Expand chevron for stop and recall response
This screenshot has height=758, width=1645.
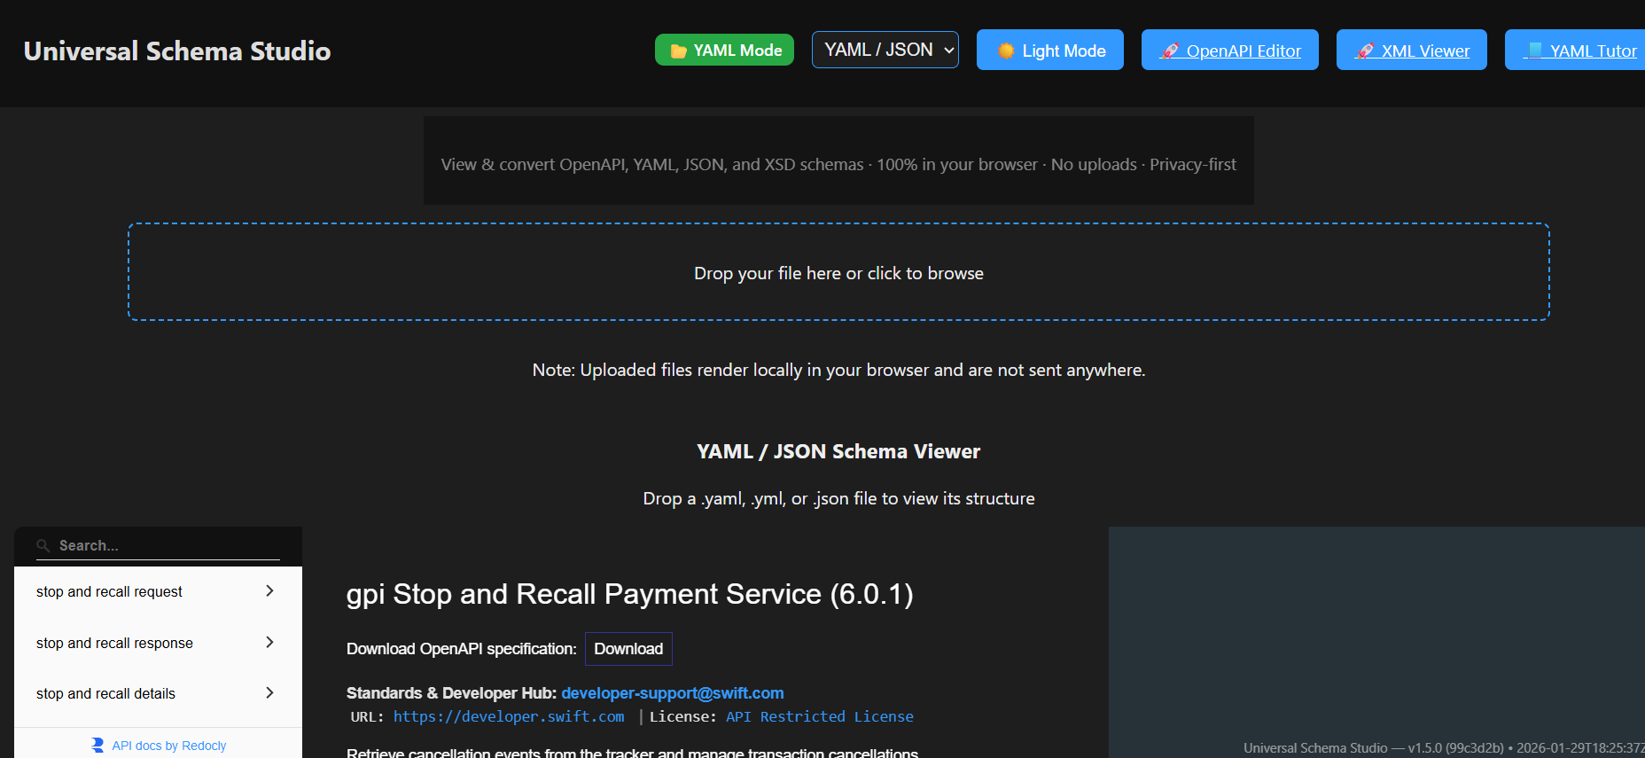pos(269,643)
